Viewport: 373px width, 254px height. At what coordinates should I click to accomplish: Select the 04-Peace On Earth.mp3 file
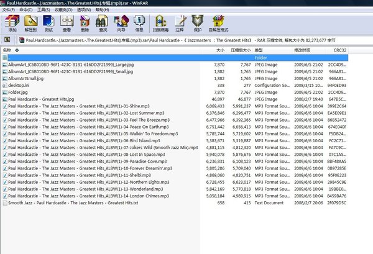[88, 127]
